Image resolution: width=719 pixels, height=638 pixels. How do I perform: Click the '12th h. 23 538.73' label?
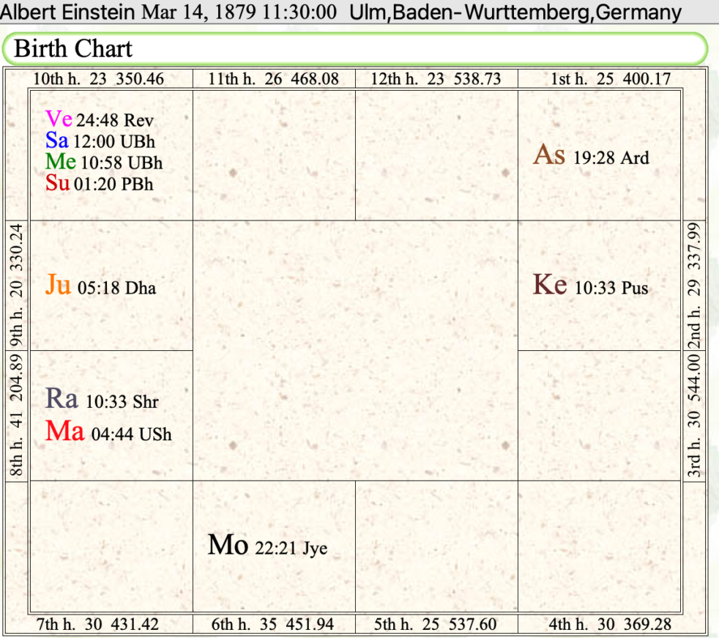pyautogui.click(x=436, y=79)
